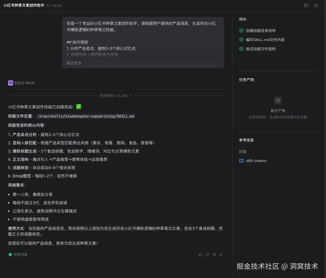The width and height of the screenshot is (326, 278).
Task: Click the 正文结构 list item
Action: (x=57, y=159)
